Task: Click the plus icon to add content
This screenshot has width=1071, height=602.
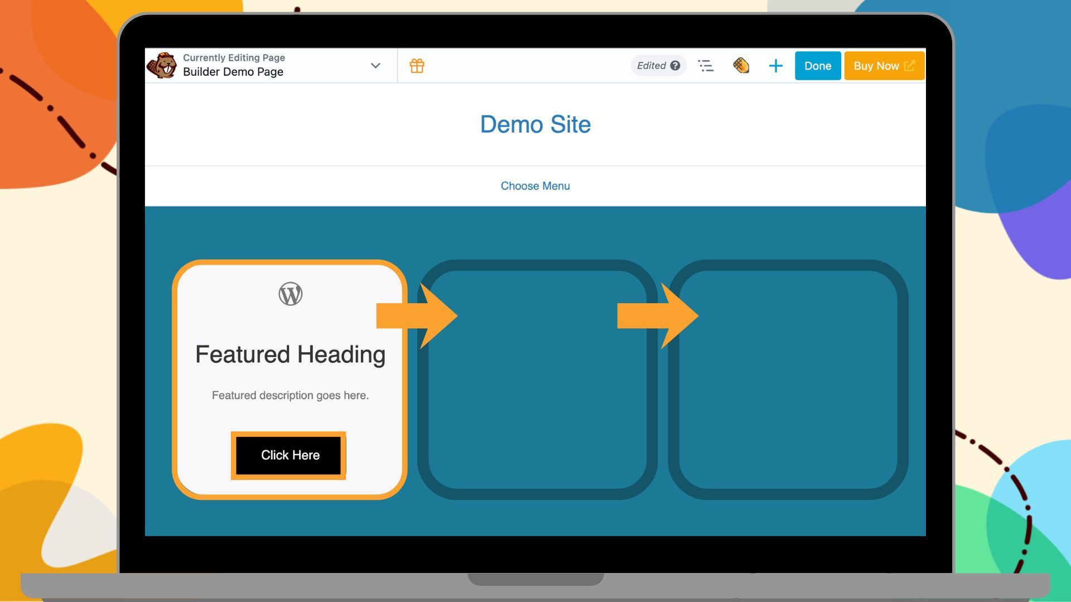Action: (x=776, y=65)
